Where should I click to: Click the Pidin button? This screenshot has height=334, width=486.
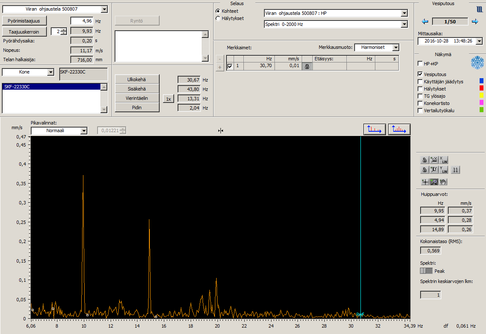137,108
